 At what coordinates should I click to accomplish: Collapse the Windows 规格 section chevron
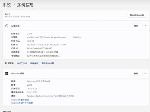point(145,73)
